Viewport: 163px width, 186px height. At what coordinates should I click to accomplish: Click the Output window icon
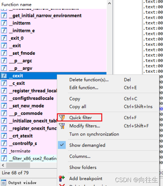(3, 182)
